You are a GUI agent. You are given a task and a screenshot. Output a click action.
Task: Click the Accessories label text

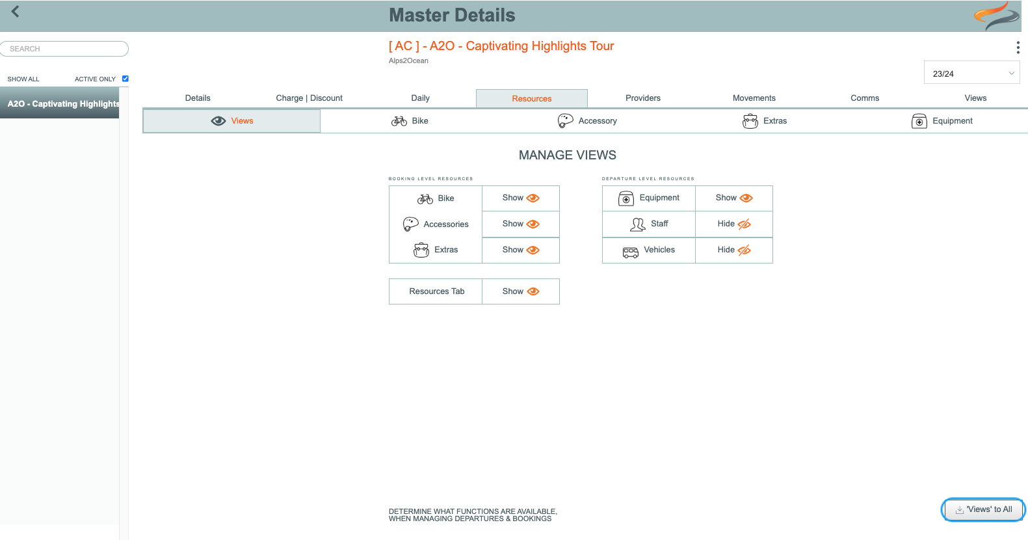tap(446, 224)
